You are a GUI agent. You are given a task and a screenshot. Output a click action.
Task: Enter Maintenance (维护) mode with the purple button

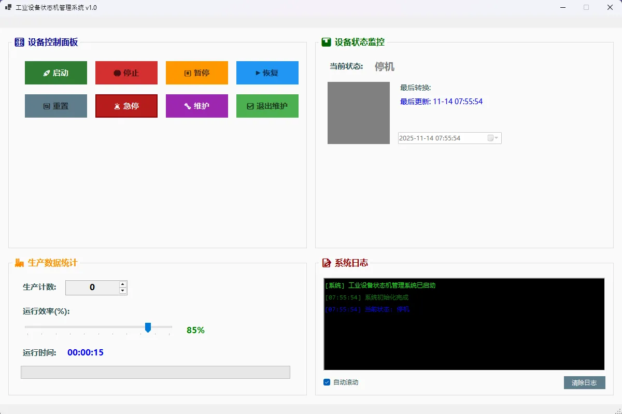pyautogui.click(x=197, y=106)
